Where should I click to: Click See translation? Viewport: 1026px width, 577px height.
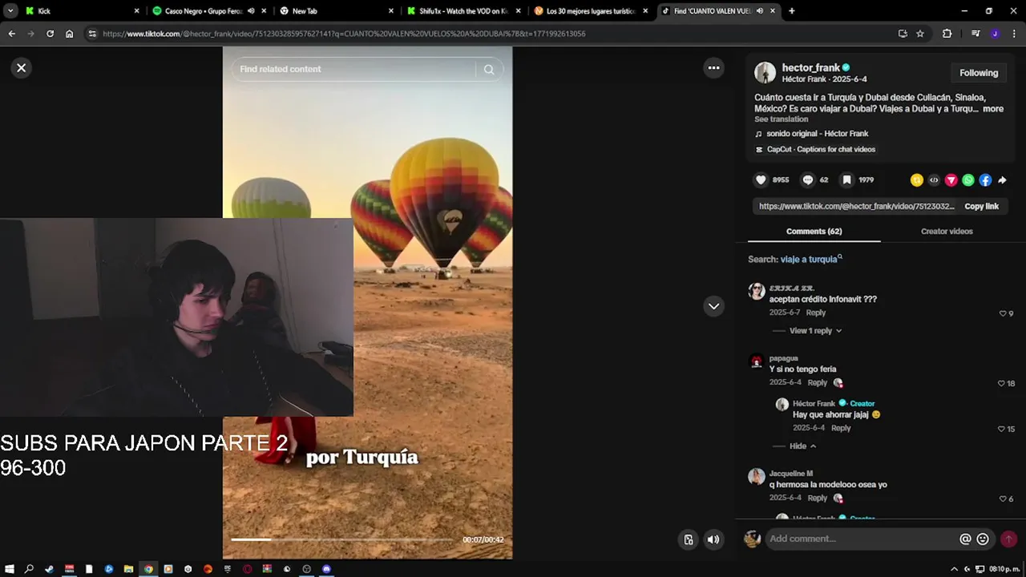(x=781, y=119)
